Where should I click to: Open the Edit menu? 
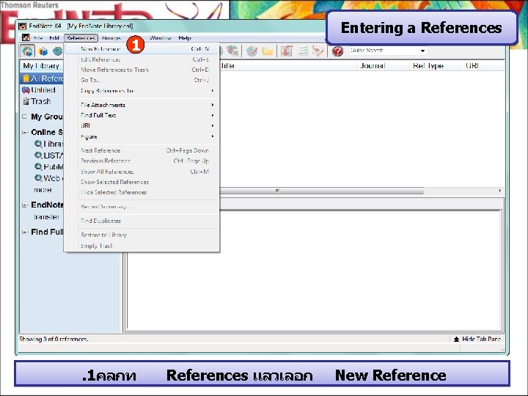coord(54,37)
